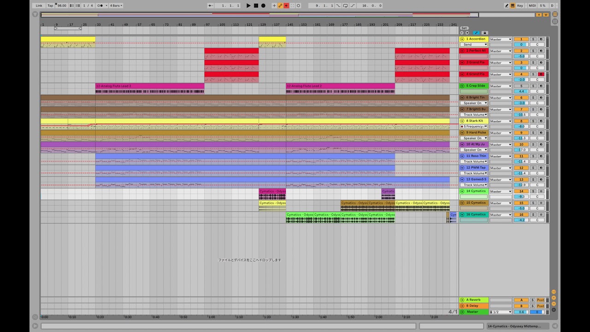Open 1 Accordion Master output dropdown
This screenshot has width=590, height=332.
pyautogui.click(x=501, y=39)
